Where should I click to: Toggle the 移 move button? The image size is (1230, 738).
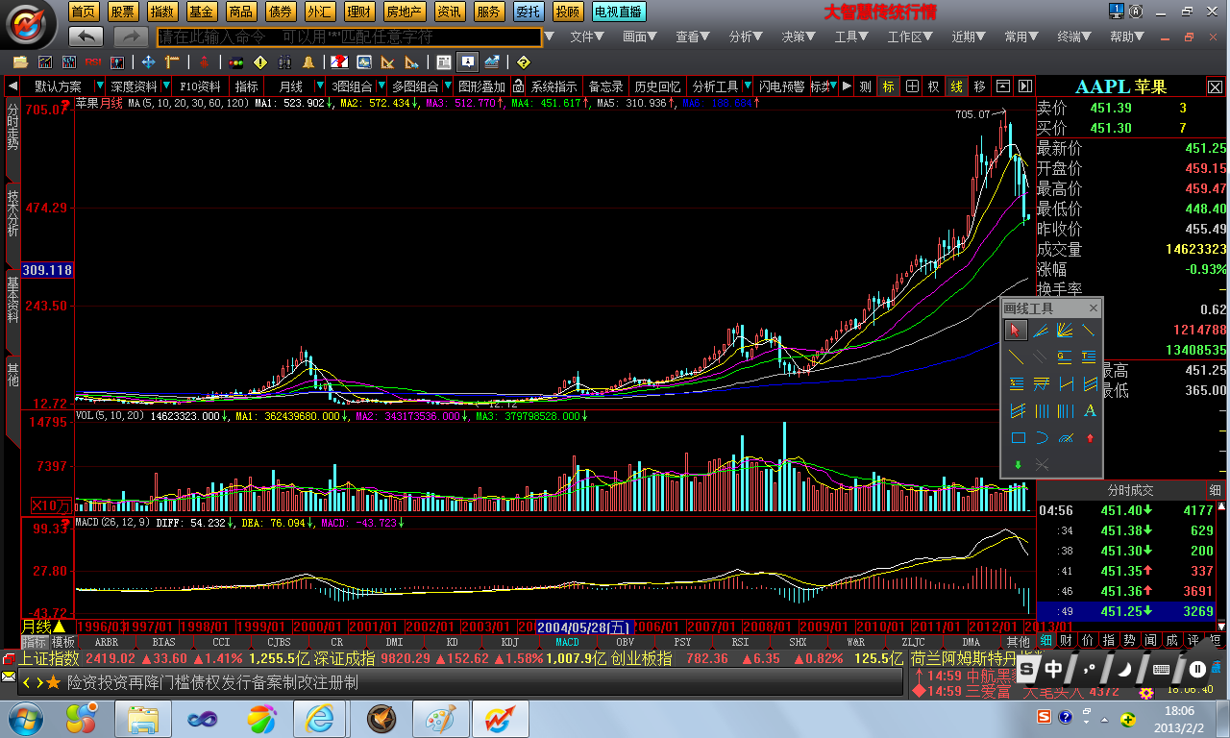click(979, 86)
